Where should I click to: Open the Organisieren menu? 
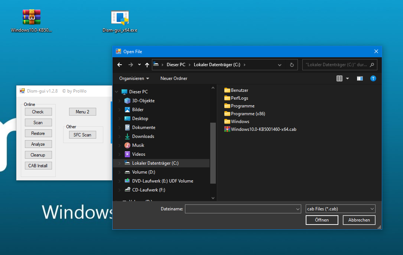pos(134,78)
